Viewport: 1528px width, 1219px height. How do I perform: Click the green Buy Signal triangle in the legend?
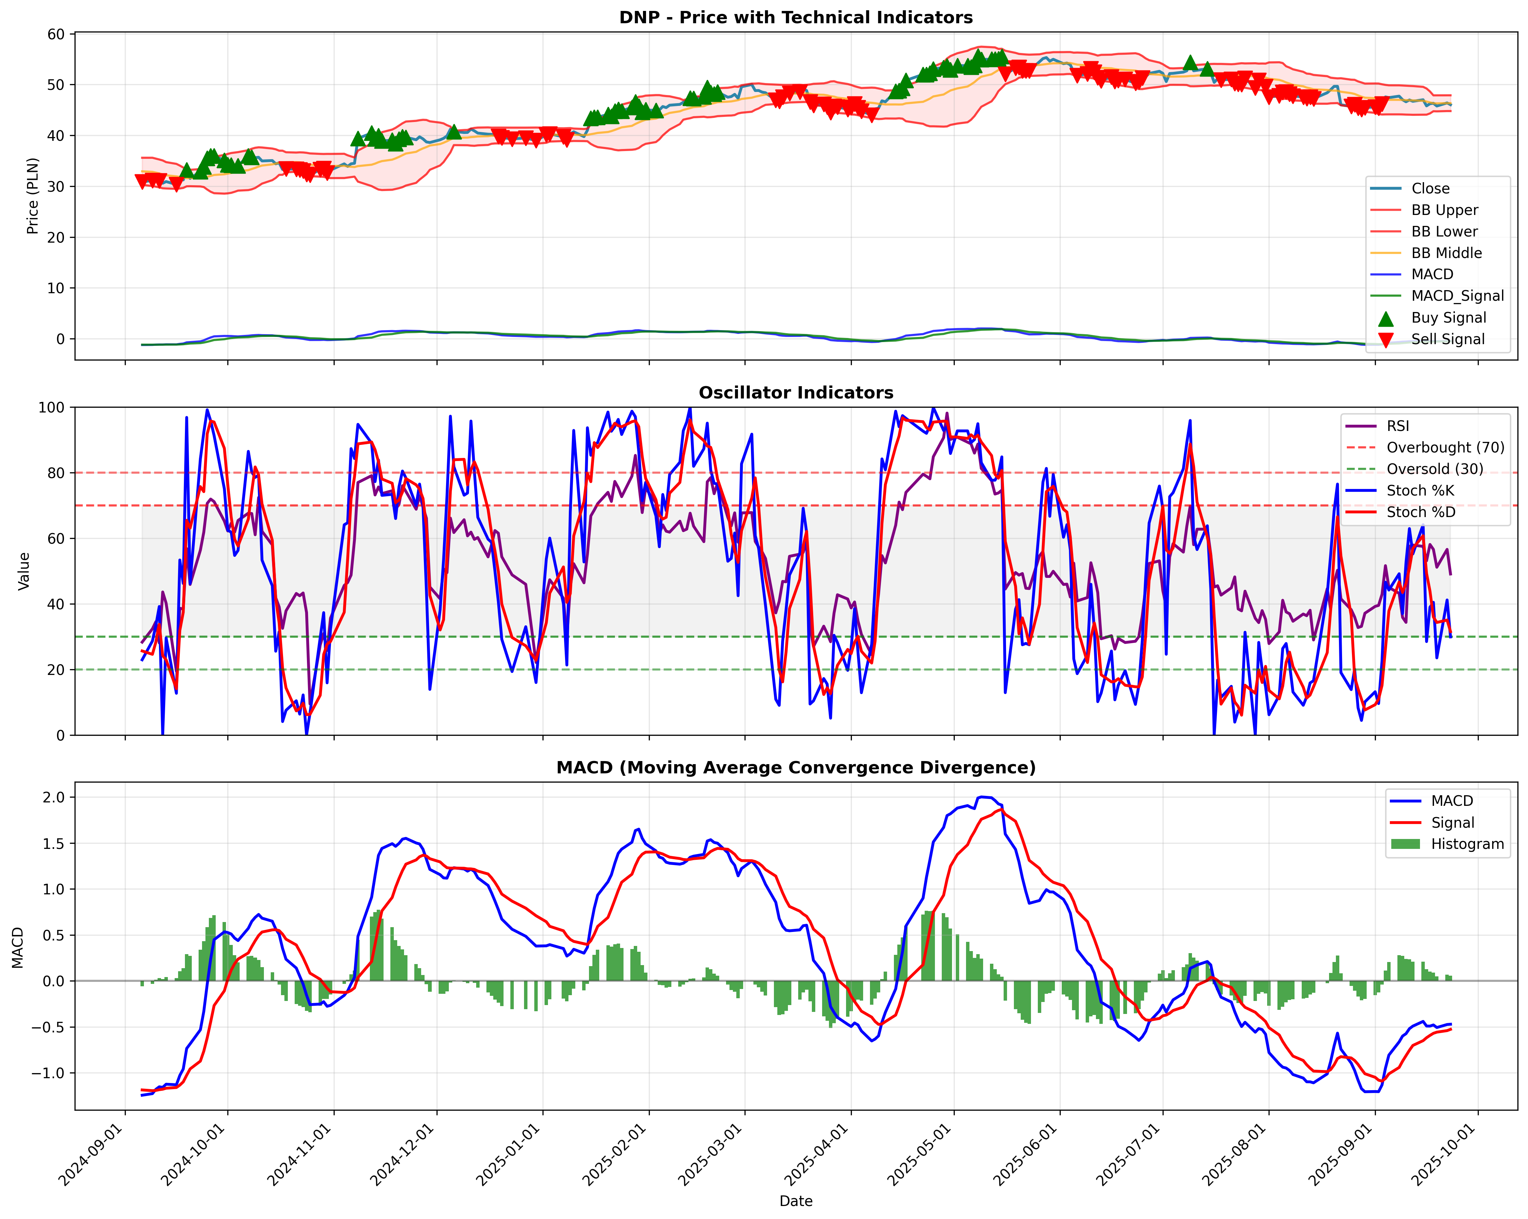point(1385,318)
